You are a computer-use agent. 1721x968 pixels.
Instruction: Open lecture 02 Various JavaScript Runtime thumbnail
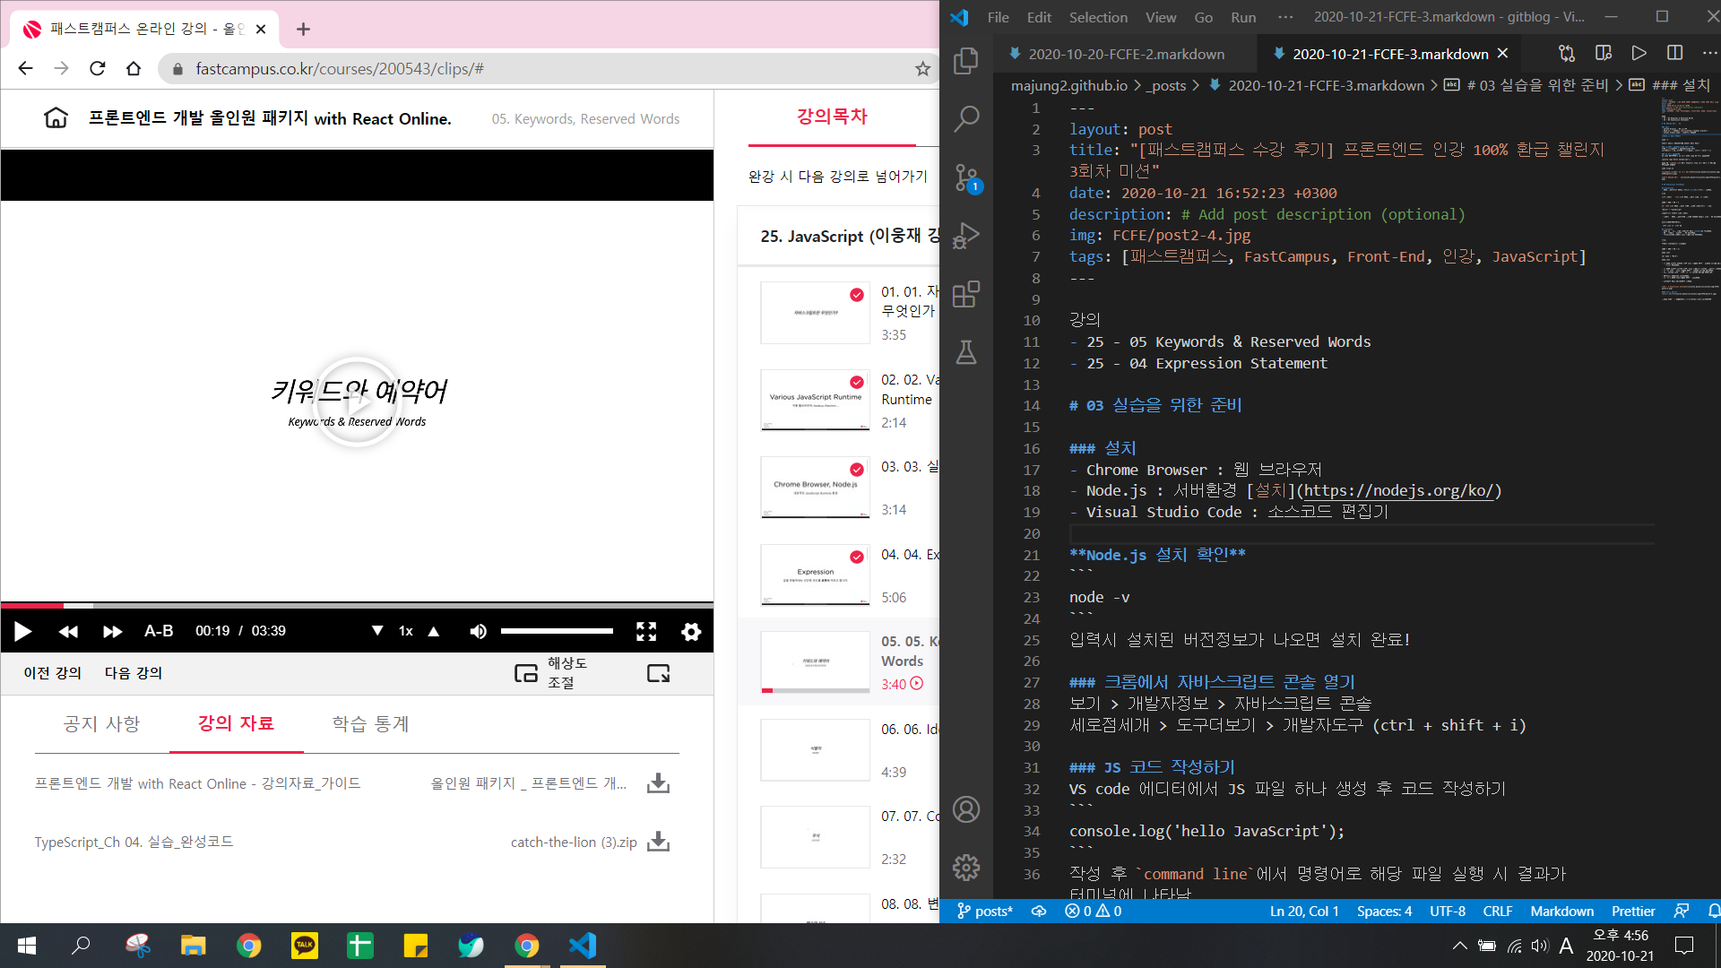pyautogui.click(x=815, y=400)
